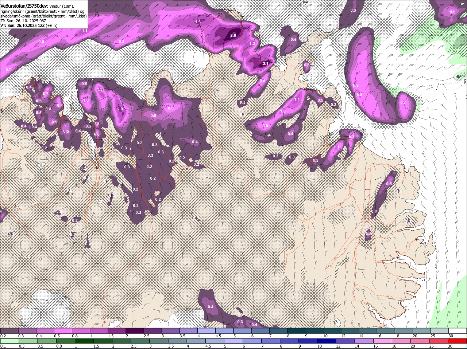This screenshot has width=467, height=349.
Task: Select the dark green rain swatch labeled 1
Action: (x=84, y=341)
